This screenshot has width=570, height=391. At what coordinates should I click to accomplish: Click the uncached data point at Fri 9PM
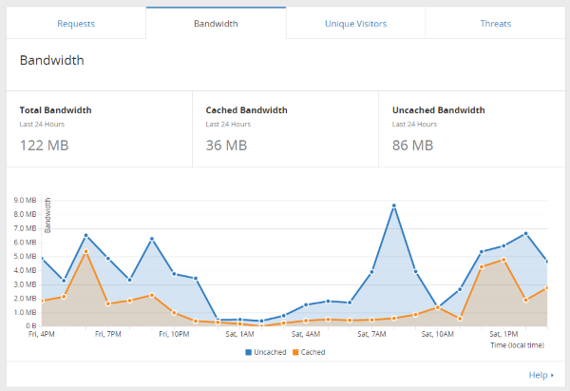[152, 239]
